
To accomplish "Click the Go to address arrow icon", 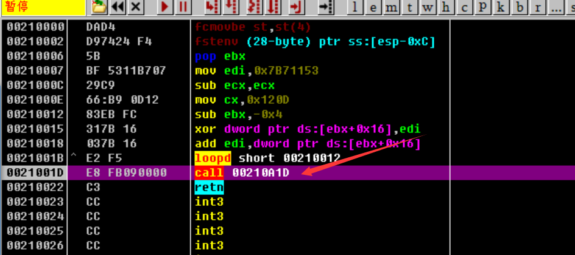I will 326,7.
